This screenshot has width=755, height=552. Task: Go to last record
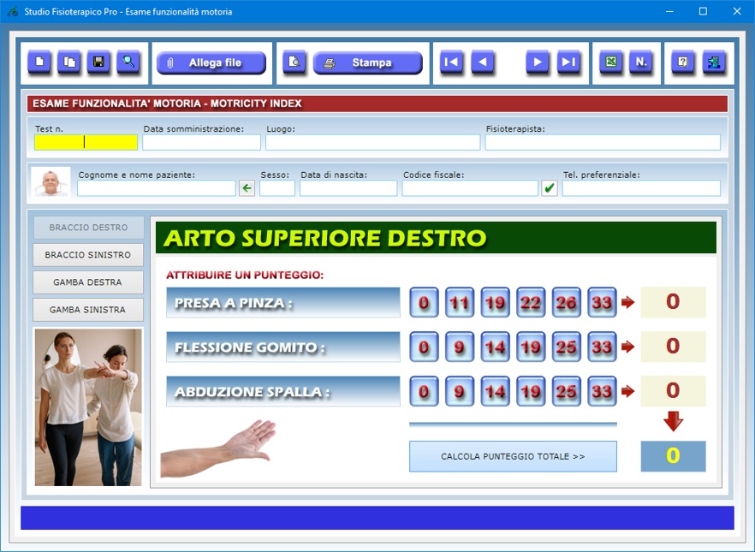[568, 62]
